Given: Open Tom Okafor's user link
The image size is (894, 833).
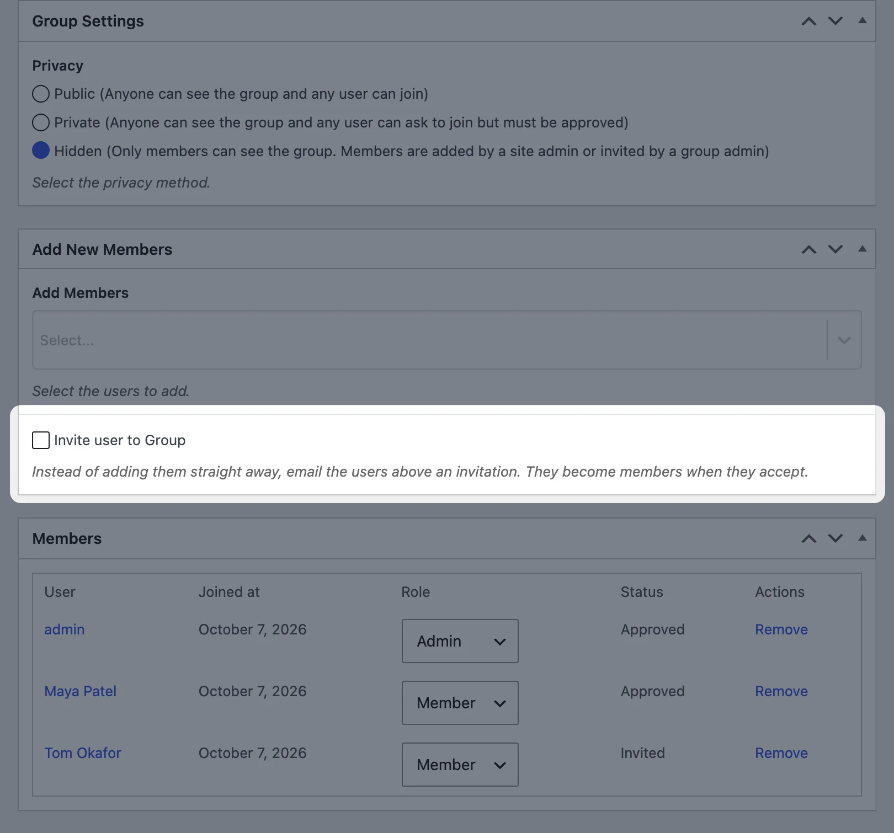Looking at the screenshot, I should (83, 753).
